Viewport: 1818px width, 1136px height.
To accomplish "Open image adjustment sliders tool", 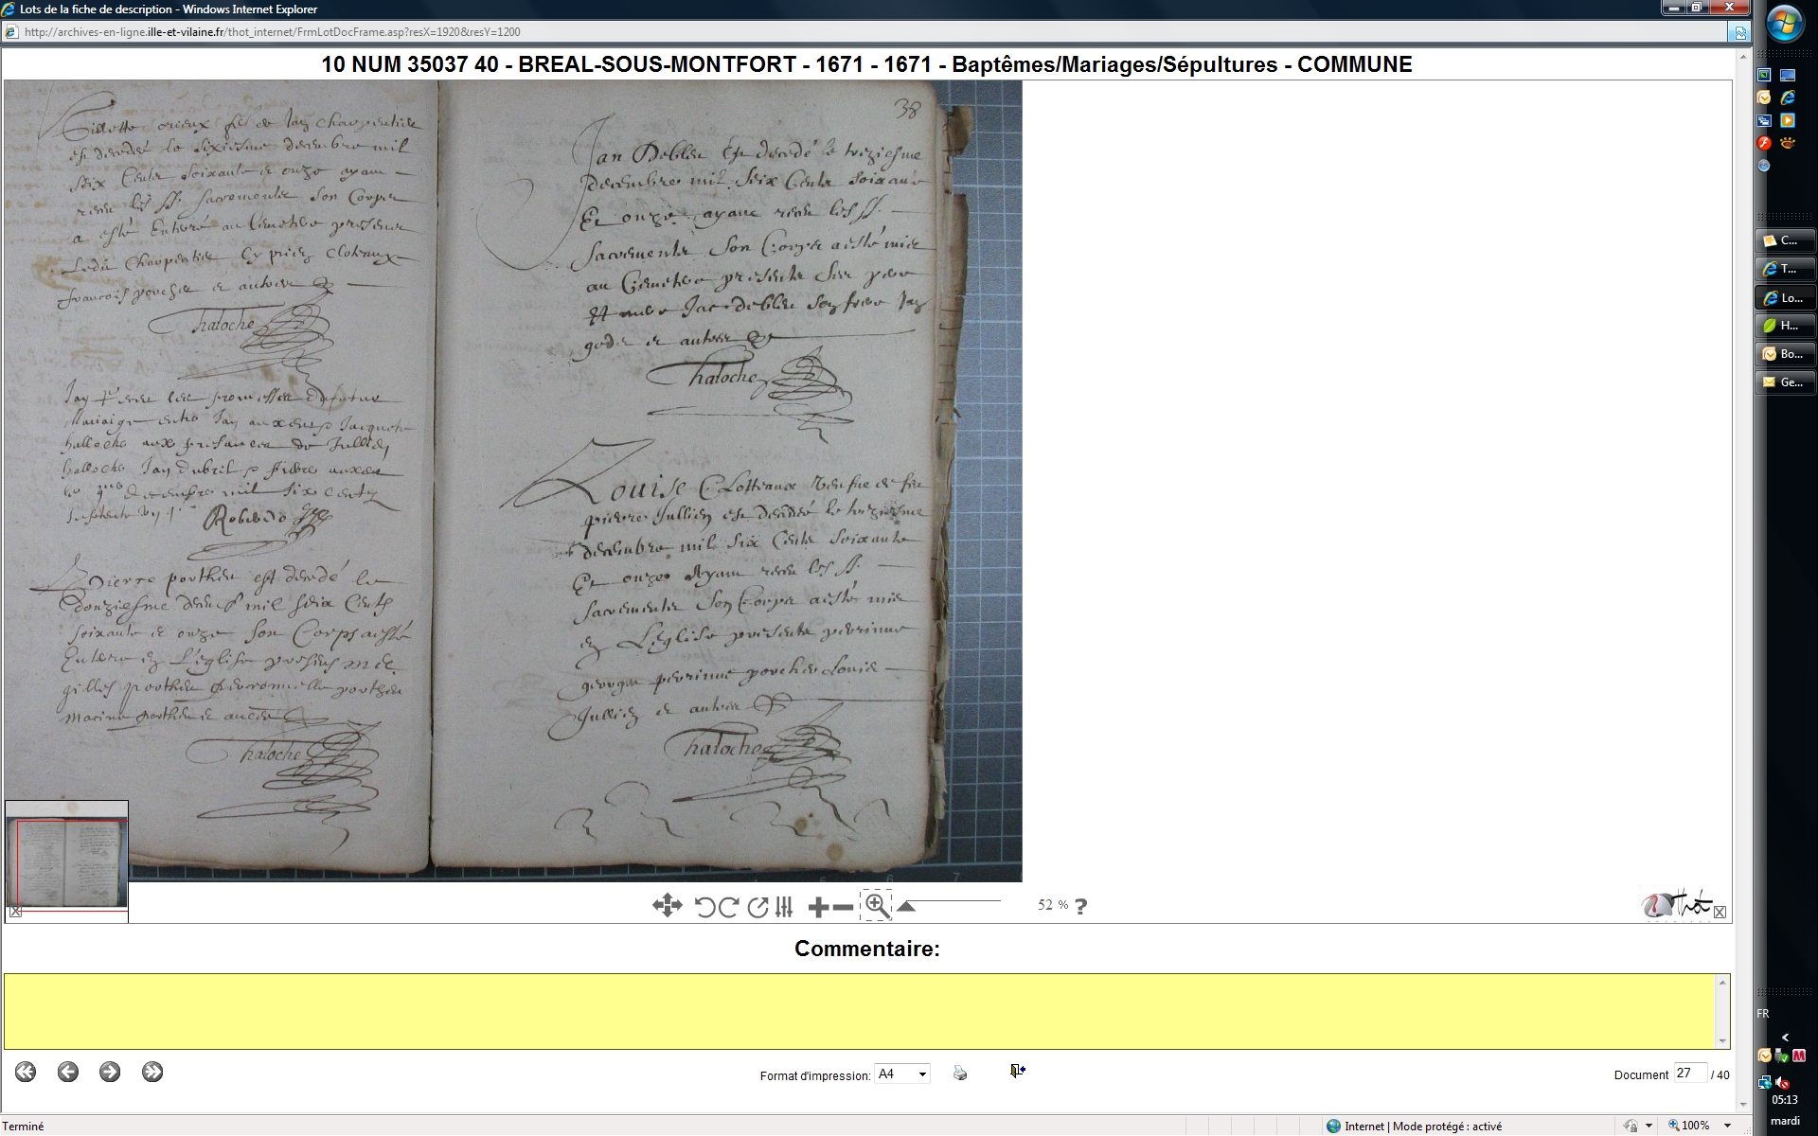I will [784, 907].
